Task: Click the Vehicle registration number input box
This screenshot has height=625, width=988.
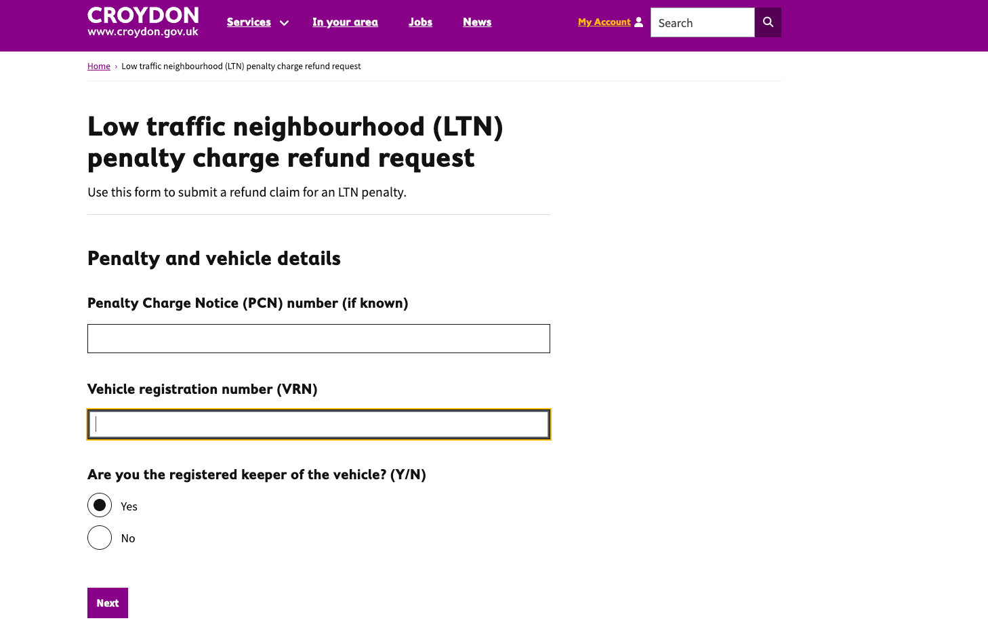Action: 318,425
